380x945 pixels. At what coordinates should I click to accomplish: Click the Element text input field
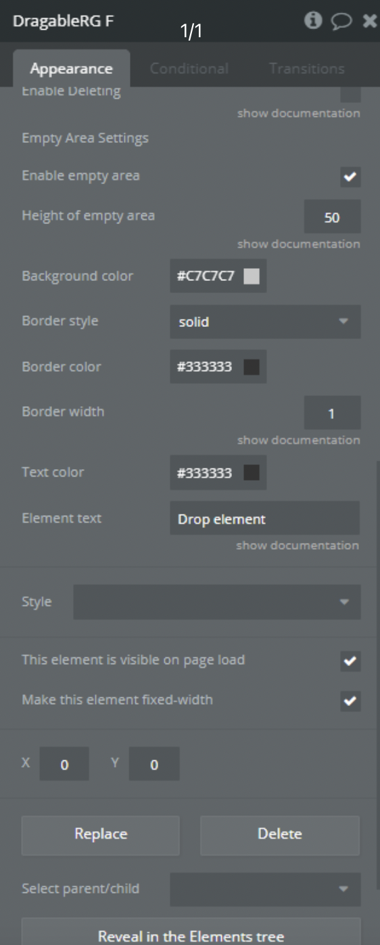point(264,519)
